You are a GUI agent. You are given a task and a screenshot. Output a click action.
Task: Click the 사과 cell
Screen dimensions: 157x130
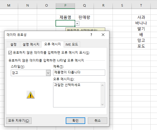141,17
